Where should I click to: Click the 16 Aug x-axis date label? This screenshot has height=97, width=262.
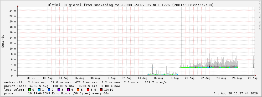(158, 78)
